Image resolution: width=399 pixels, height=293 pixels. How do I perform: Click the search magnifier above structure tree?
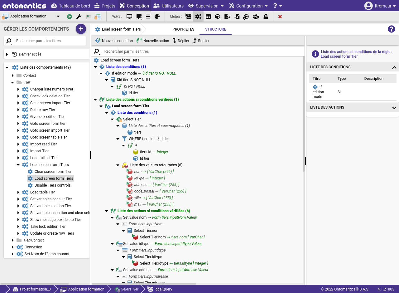click(x=97, y=51)
